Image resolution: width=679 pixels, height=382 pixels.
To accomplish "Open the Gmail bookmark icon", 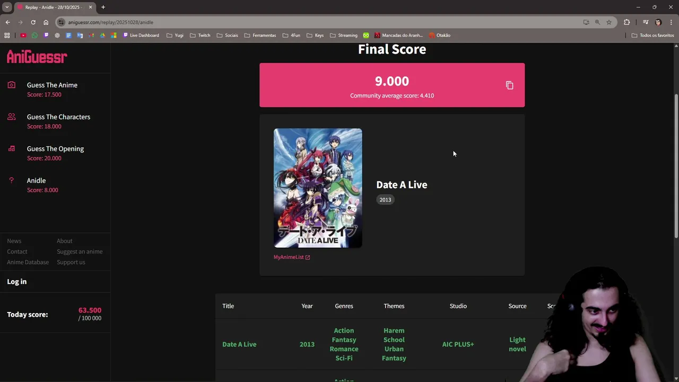I will [x=91, y=35].
